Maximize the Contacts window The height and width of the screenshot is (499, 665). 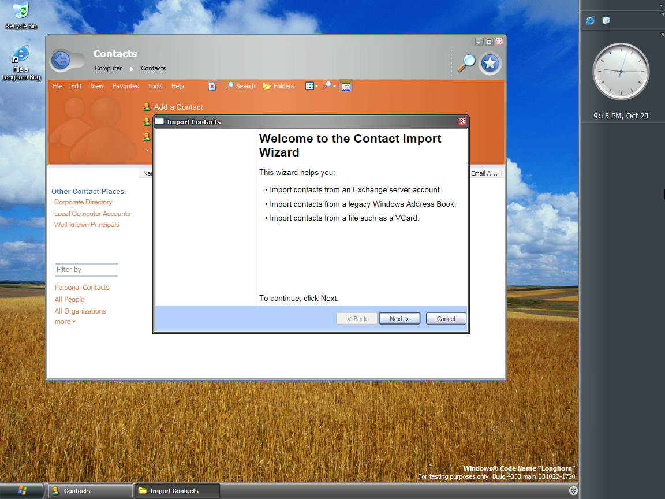489,42
